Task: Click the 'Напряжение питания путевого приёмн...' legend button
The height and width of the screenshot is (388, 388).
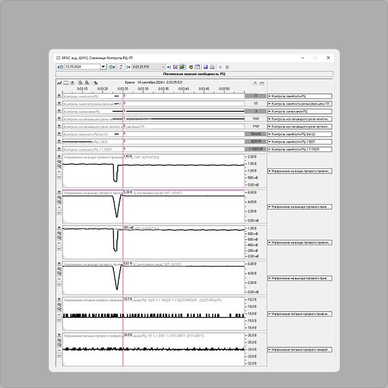Action: click(300, 314)
